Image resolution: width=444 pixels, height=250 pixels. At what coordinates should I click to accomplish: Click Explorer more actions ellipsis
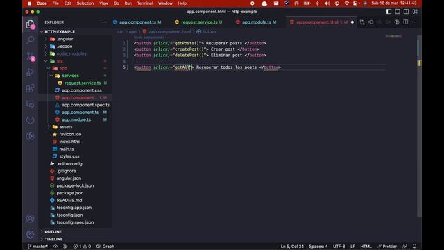pos(105,22)
